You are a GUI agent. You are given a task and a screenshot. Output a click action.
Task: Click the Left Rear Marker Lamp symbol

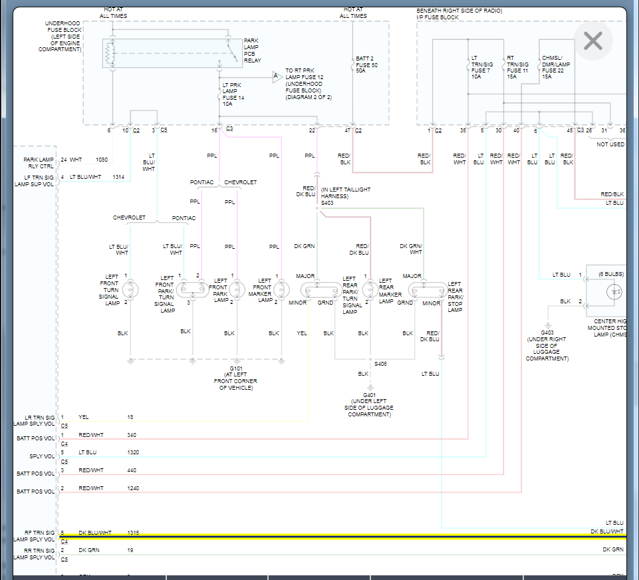coord(370,289)
